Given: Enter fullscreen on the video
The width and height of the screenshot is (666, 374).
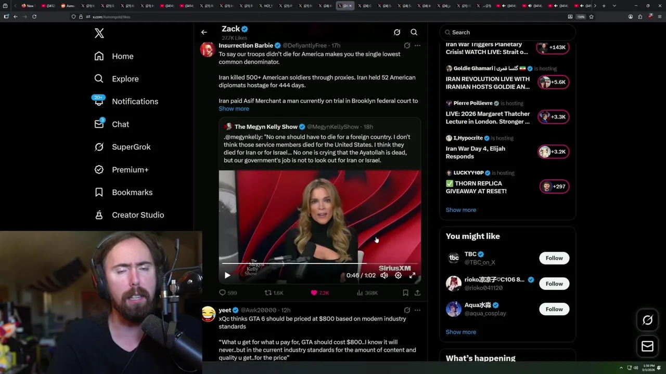Looking at the screenshot, I should pyautogui.click(x=412, y=275).
